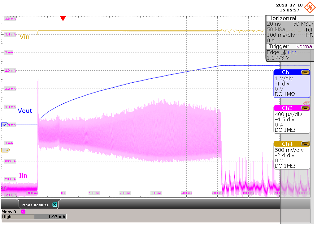317x237 pixels.
Task: Open the 400 µA/div scale setting for Ch2
Action: [x=288, y=114]
